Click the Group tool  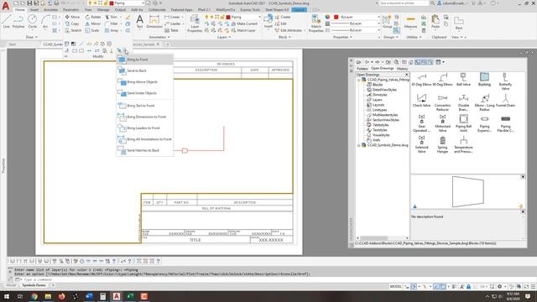tap(387, 21)
